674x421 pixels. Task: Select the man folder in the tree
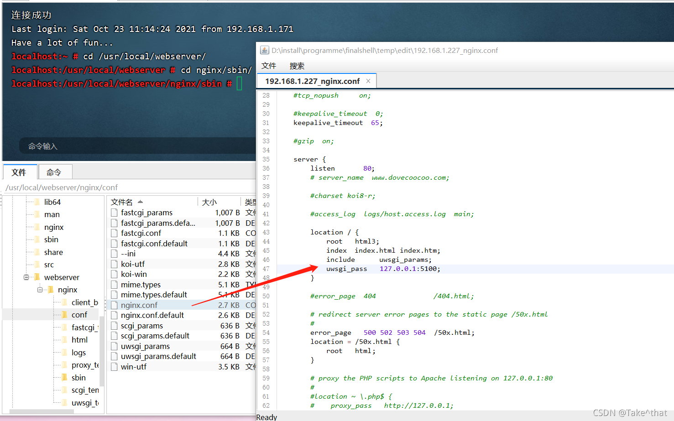click(x=52, y=214)
